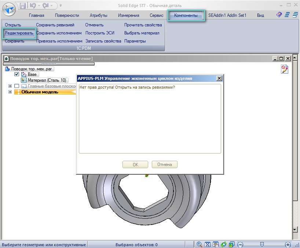The image size is (300, 248).
Task: Click the pencil icon in document corner
Action: point(284,69)
